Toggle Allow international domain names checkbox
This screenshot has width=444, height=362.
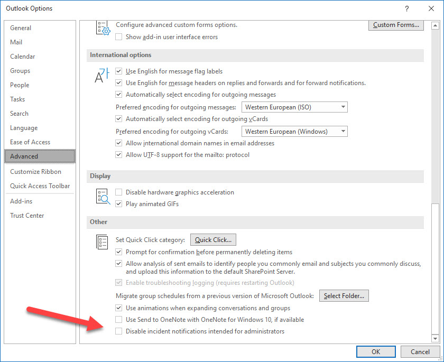point(118,143)
